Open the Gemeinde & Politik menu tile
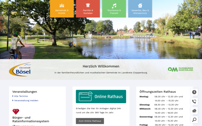 coord(62,9)
